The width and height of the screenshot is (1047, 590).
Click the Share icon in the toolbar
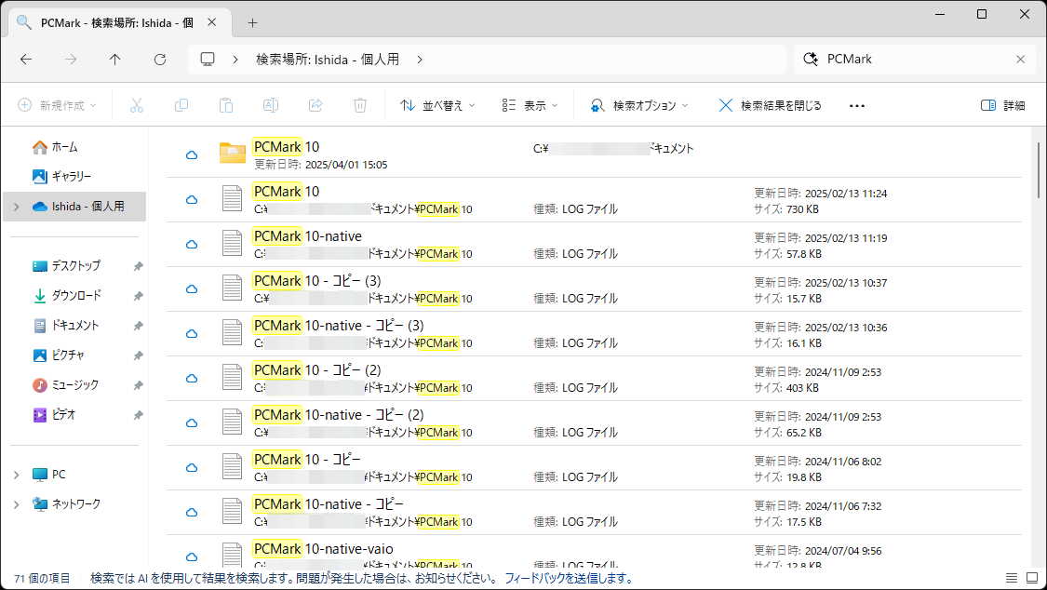[315, 105]
